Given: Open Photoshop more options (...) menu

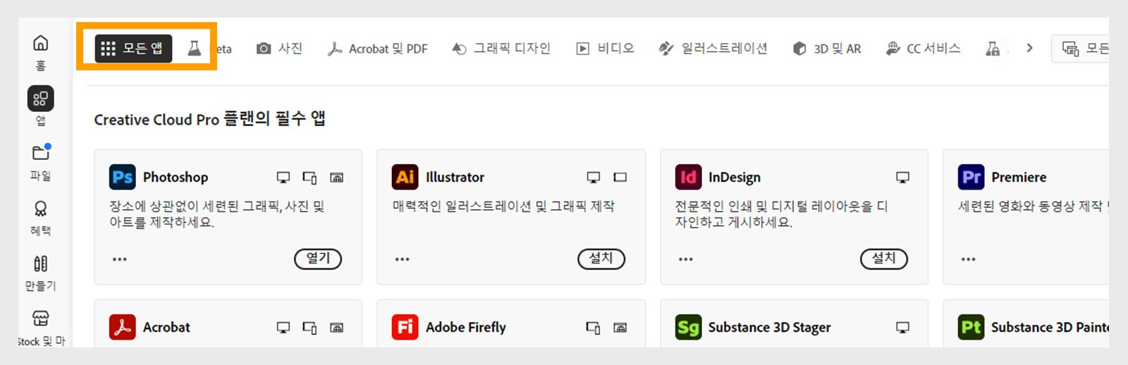Looking at the screenshot, I should click(120, 259).
